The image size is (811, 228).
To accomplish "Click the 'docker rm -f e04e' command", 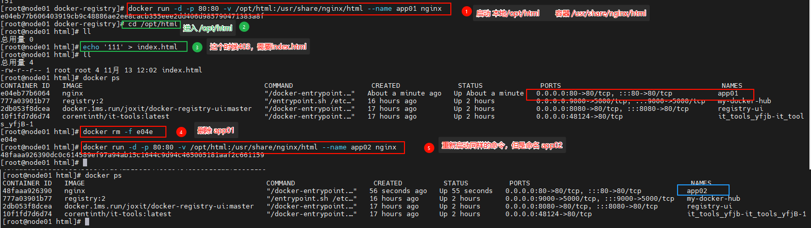I will click(x=118, y=132).
